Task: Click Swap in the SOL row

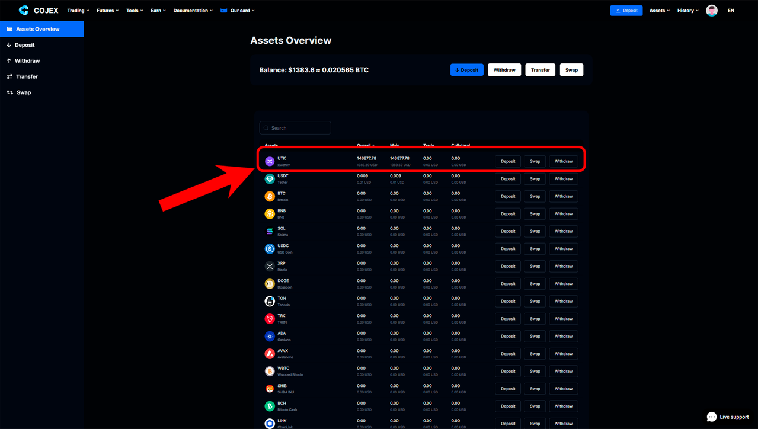Action: (x=535, y=231)
